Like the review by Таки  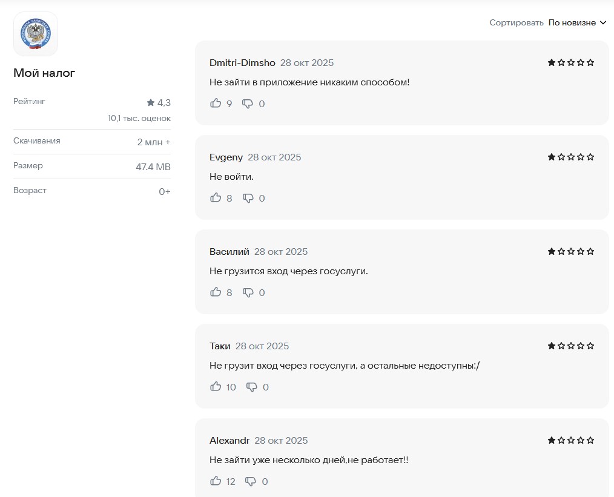(x=216, y=387)
